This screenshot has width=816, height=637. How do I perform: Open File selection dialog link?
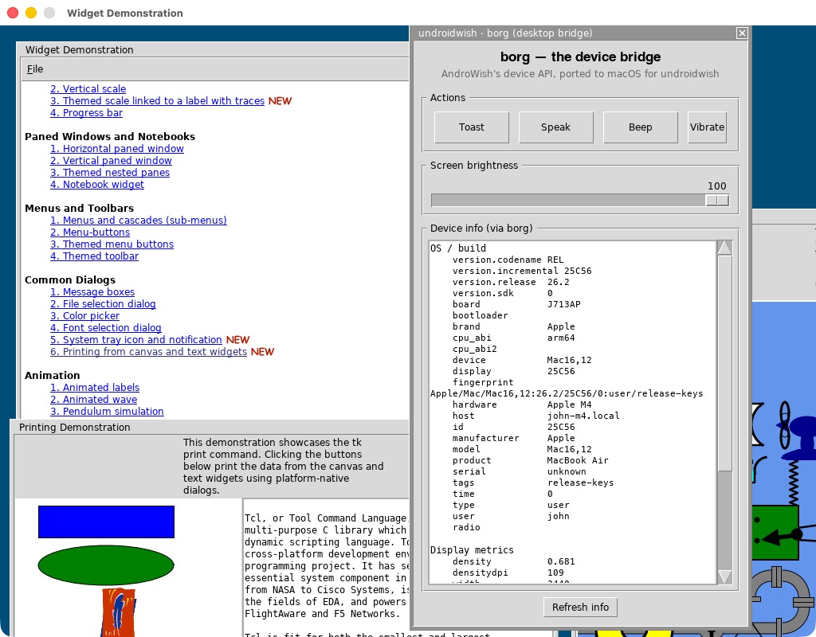[103, 304]
